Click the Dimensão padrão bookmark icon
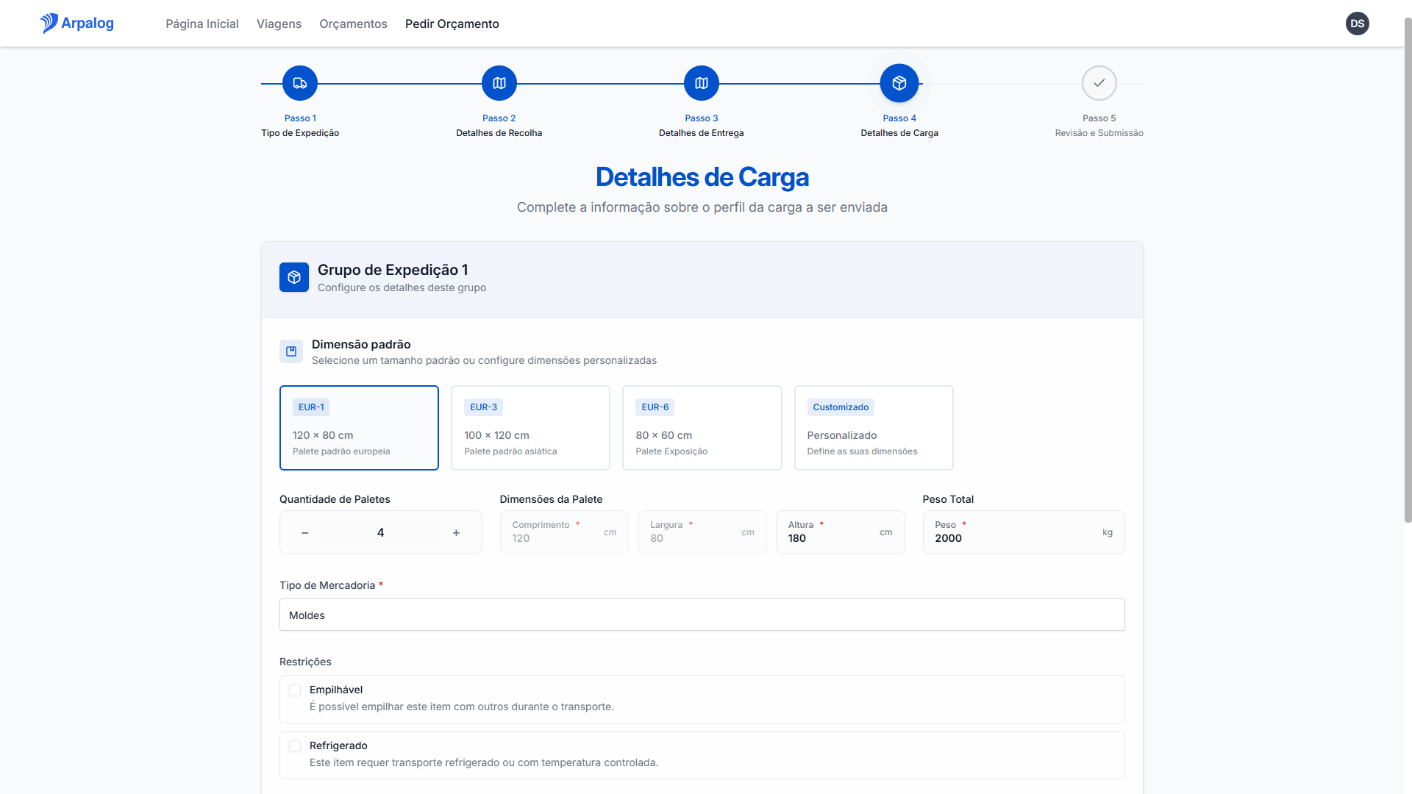 (x=290, y=351)
